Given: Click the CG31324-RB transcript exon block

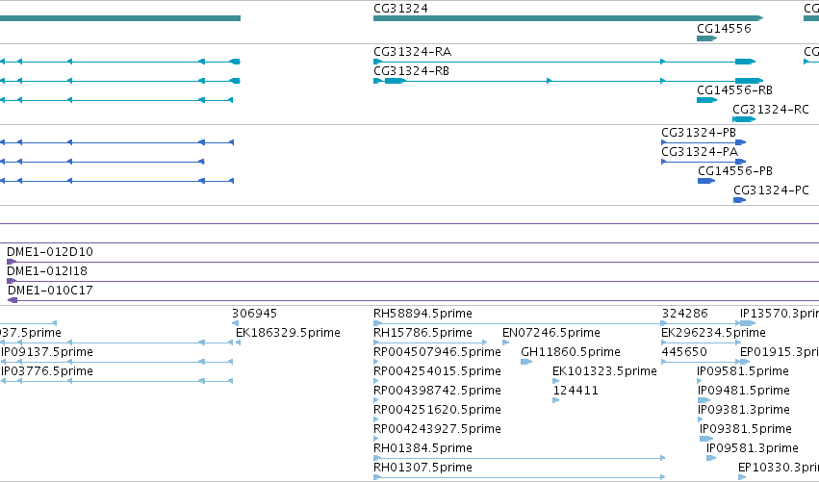Looking at the screenshot, I should coord(396,81).
